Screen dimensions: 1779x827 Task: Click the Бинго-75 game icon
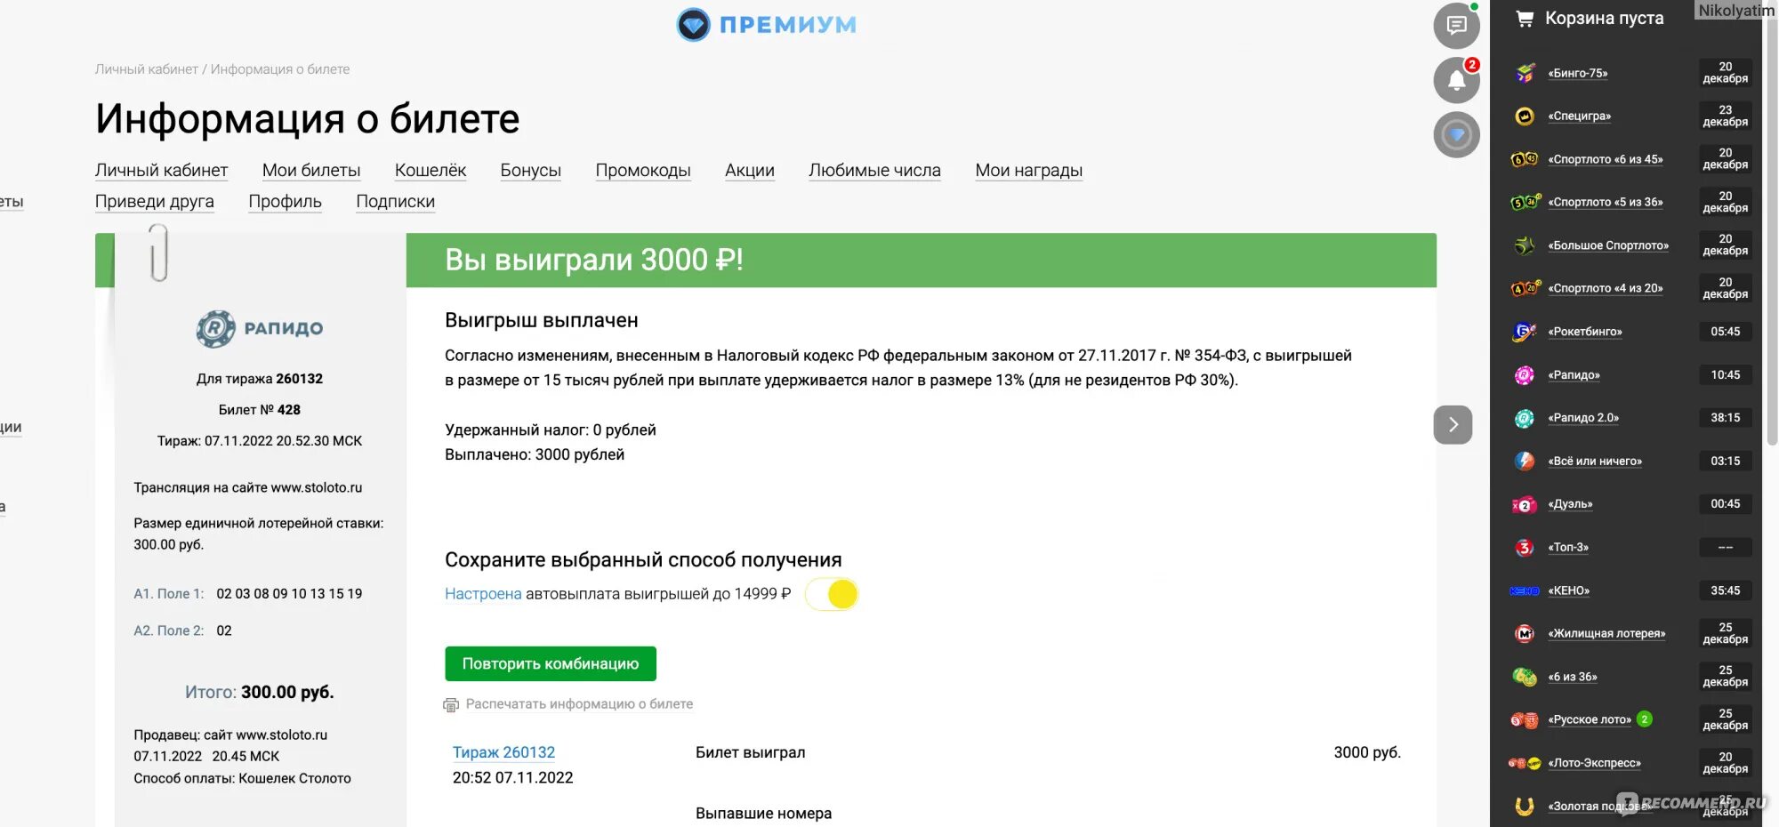pos(1525,73)
